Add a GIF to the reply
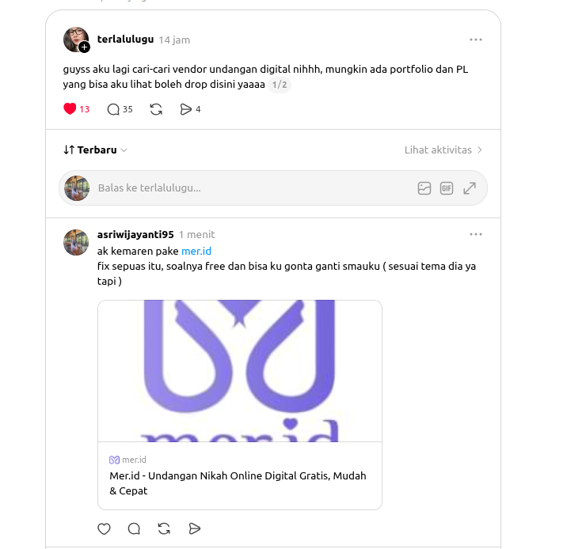This screenshot has height=549, width=567. pos(447,188)
